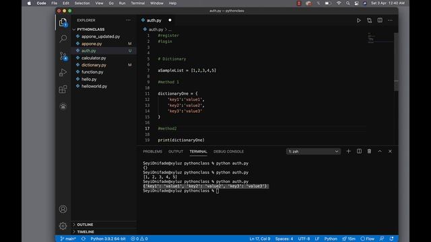Open the terminal selector dropdown 1: zsh
The height and width of the screenshot is (242, 431).
point(313,151)
